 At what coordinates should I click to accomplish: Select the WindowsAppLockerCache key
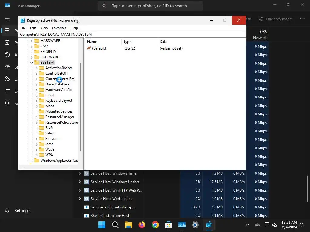coord(59,160)
